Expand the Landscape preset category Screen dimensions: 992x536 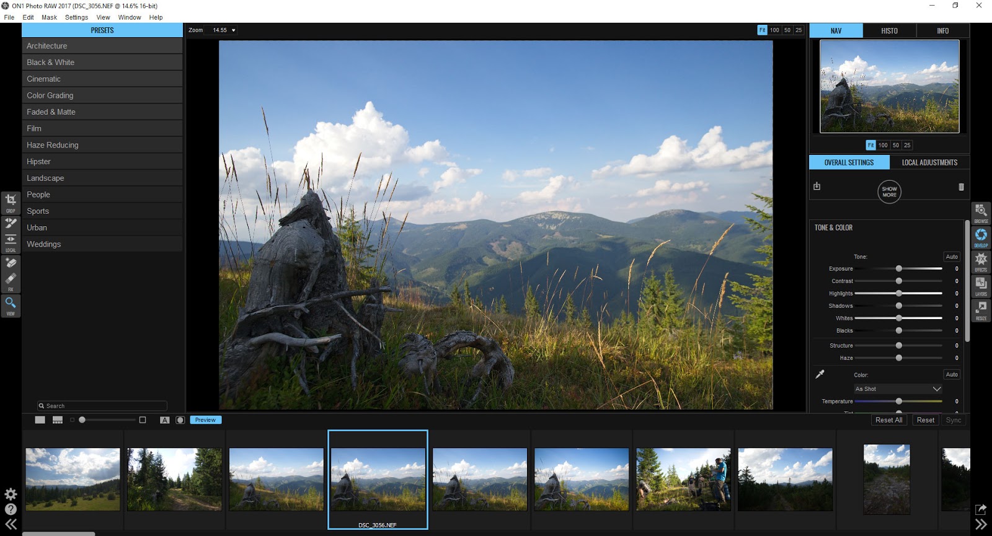click(102, 178)
